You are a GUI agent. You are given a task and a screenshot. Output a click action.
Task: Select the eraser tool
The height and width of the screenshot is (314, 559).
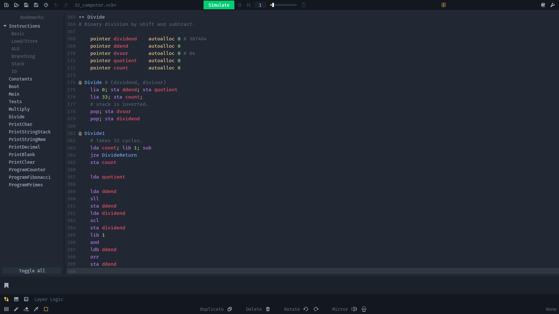(26, 309)
